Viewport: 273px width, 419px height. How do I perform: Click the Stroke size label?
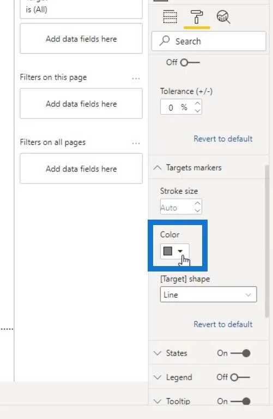(x=179, y=191)
